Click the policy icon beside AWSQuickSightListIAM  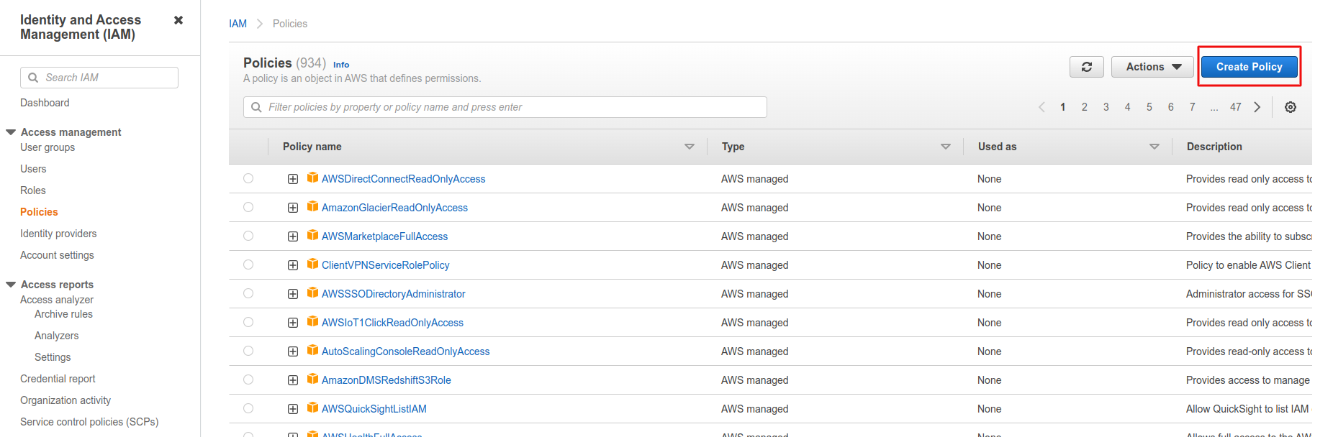point(312,408)
